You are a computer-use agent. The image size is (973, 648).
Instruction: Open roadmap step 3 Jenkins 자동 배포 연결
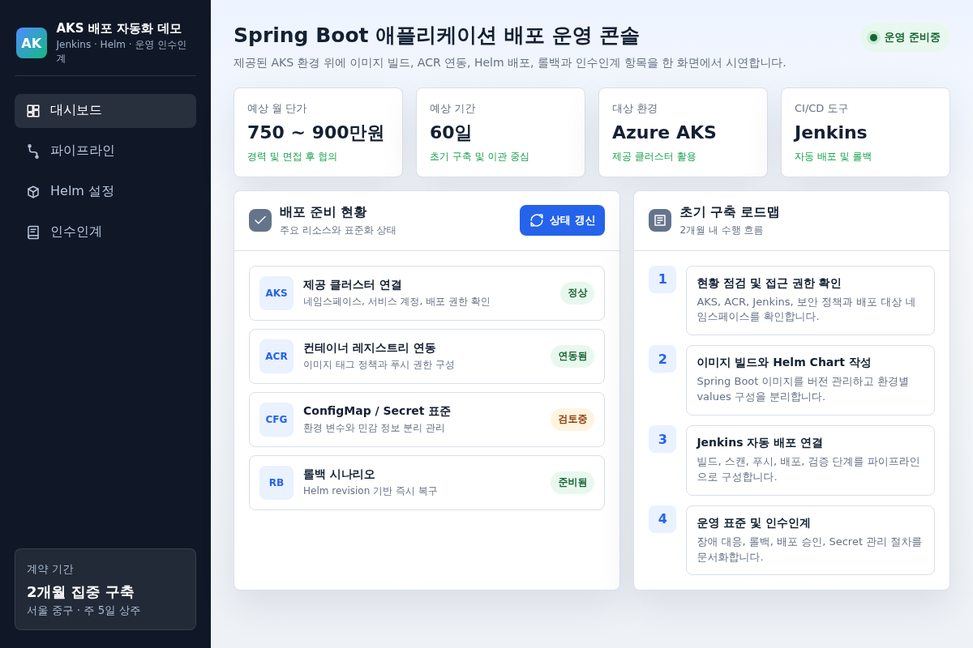[x=810, y=460]
